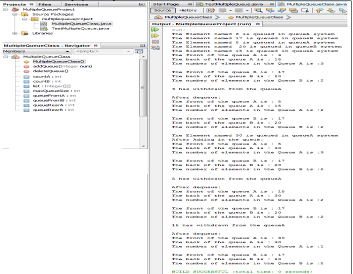353x274 pixels.
Task: Click the Source view button
Action: click(x=163, y=10)
